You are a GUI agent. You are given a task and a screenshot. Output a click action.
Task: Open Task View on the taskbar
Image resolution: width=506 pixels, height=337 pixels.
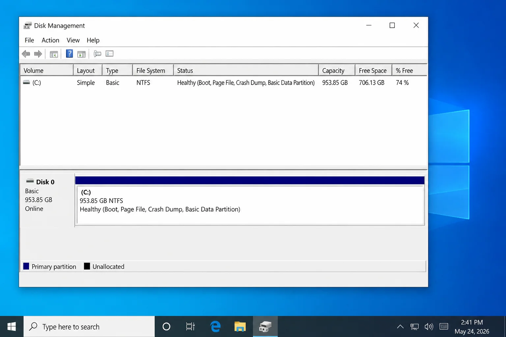pyautogui.click(x=190, y=326)
